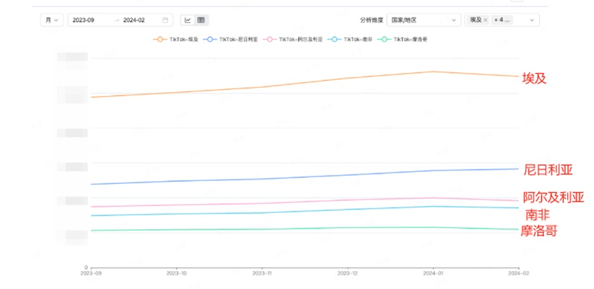Toggle TikTok-摩洛哥 legend series
The width and height of the screenshot is (594, 289).
[x=402, y=39]
